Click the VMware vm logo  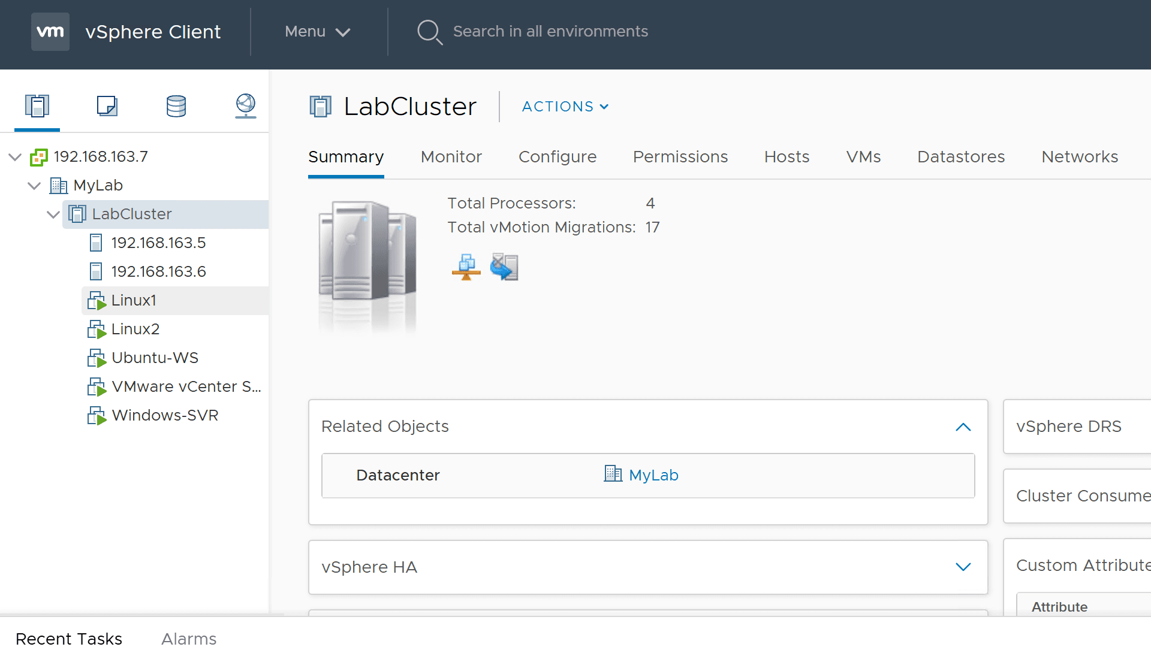(x=50, y=32)
